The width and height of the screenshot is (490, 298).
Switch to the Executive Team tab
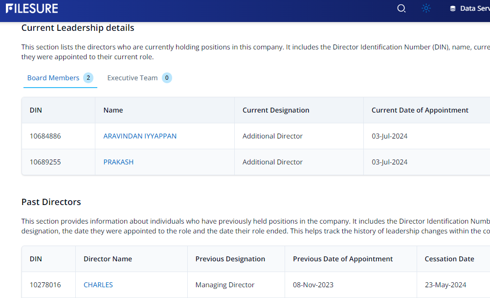(x=133, y=78)
